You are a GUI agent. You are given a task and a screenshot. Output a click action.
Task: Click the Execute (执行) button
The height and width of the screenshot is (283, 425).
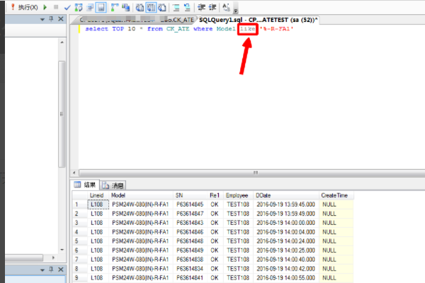24,7
